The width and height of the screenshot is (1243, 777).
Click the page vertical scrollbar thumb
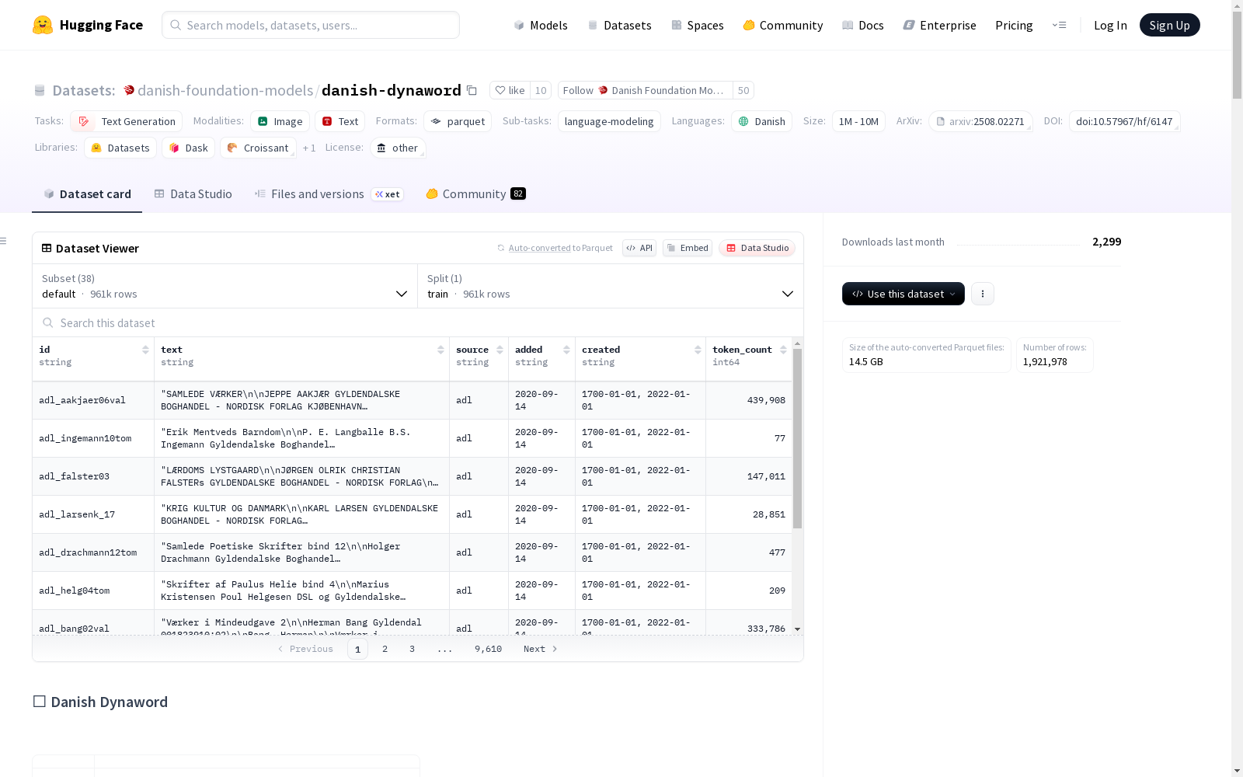click(1237, 54)
